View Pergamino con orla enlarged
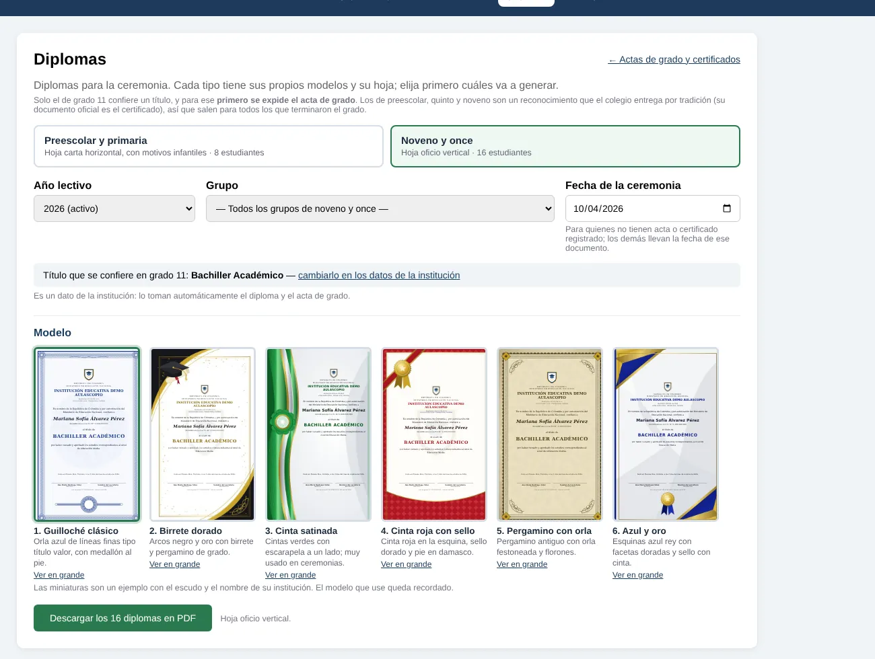 click(522, 564)
